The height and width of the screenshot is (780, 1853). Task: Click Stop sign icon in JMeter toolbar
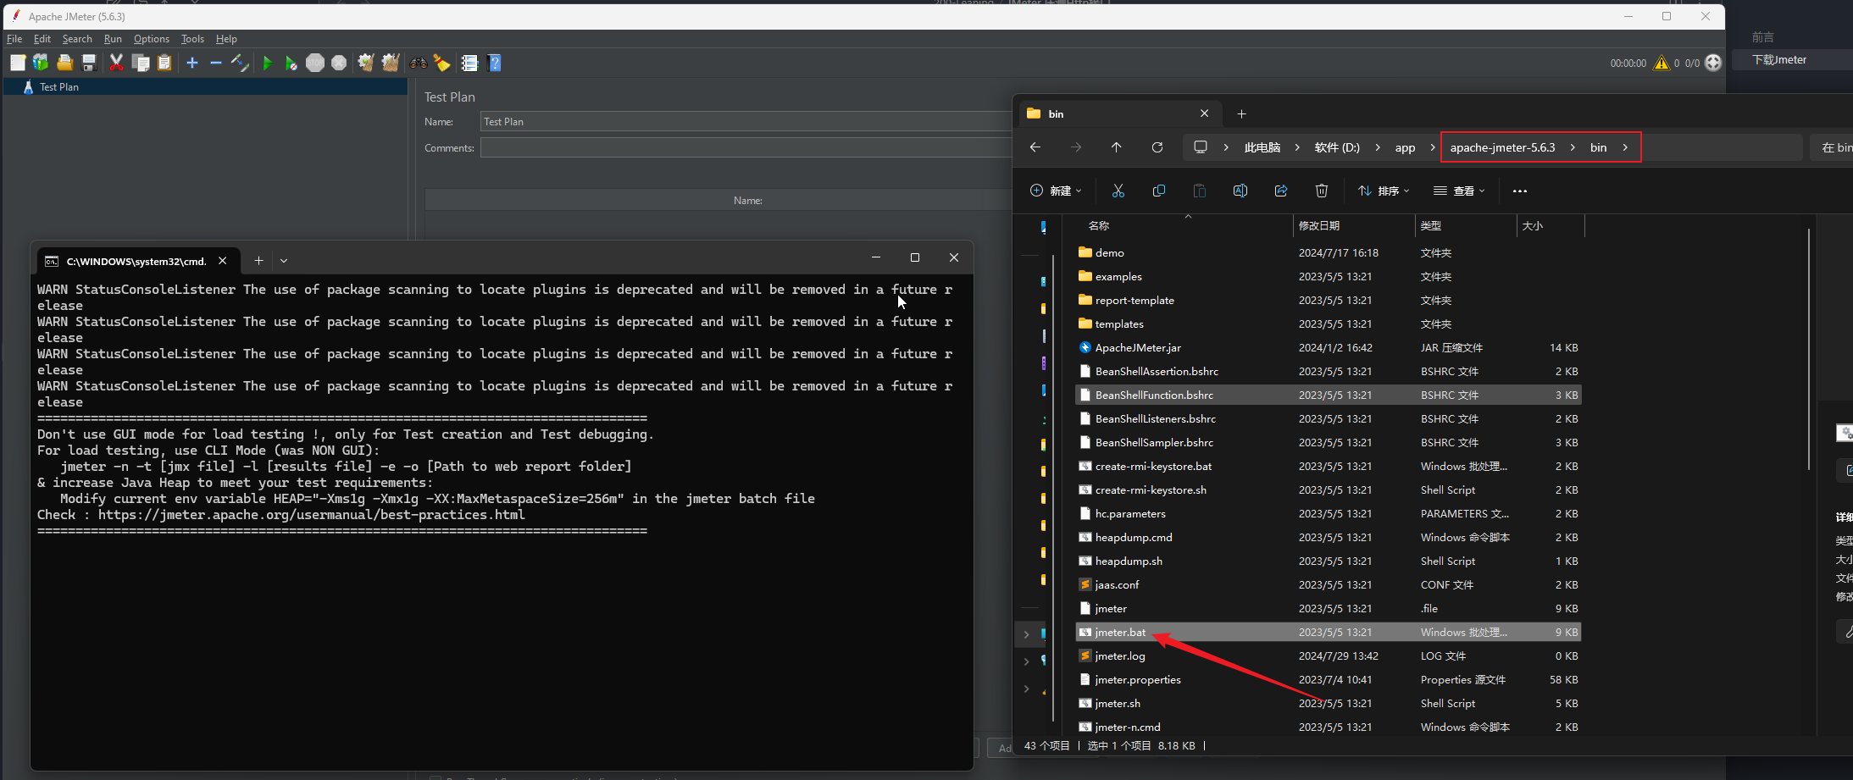(x=315, y=63)
